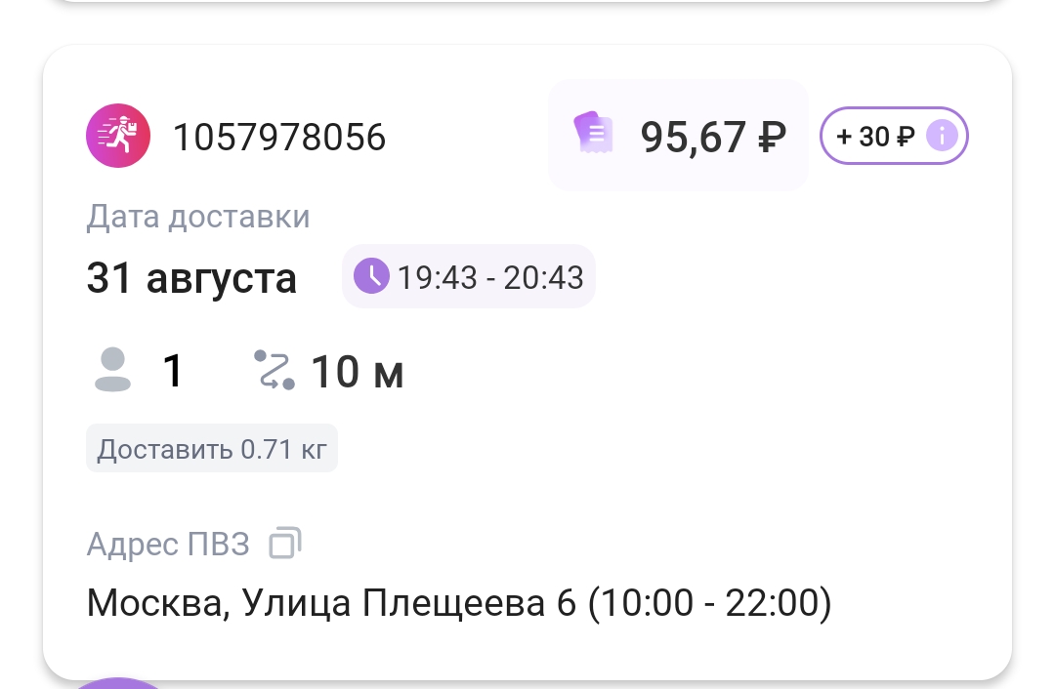Tap the previous order card's bottom edge
The height and width of the screenshot is (689, 1055).
coord(527,3)
